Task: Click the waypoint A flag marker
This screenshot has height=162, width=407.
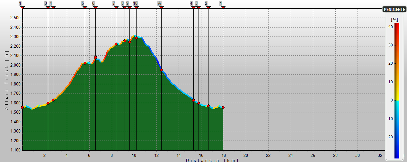Action: pos(159,3)
